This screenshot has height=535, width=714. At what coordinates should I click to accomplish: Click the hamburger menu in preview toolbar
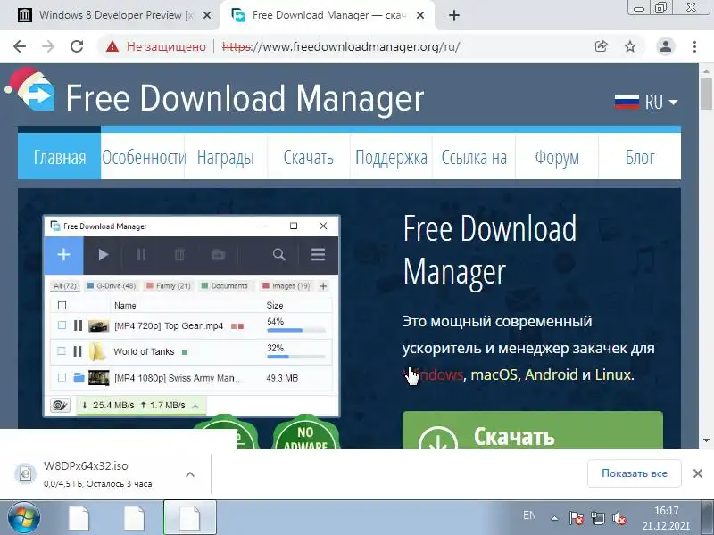coord(318,255)
